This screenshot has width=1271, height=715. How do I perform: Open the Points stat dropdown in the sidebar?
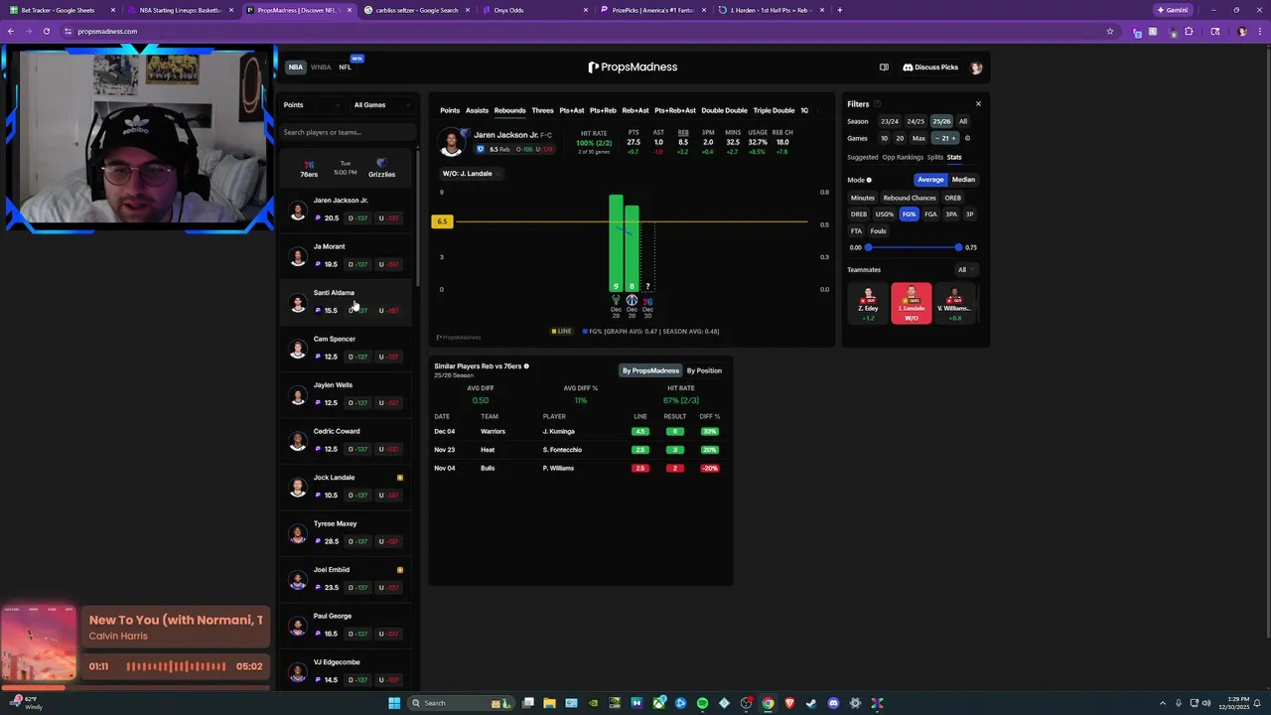click(x=311, y=105)
